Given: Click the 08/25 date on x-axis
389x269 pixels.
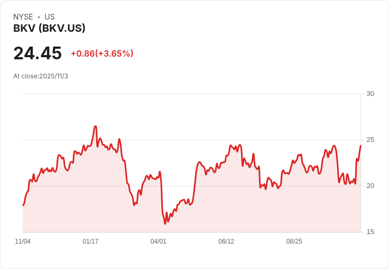Looking at the screenshot, I should click(294, 241).
